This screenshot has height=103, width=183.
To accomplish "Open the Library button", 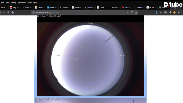I will (161, 13).
